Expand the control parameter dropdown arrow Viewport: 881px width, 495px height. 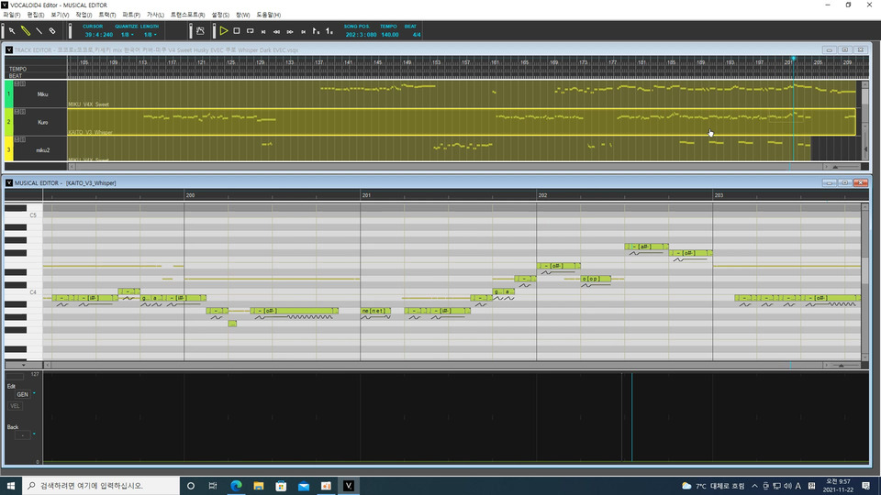point(23,365)
